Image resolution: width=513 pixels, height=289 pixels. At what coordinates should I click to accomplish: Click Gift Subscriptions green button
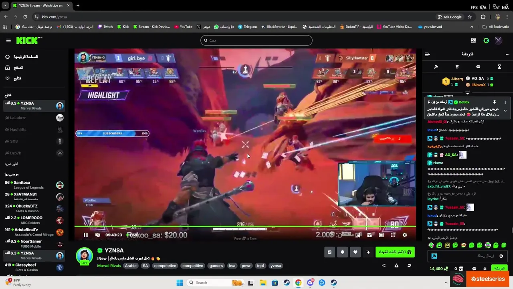[x=395, y=252]
